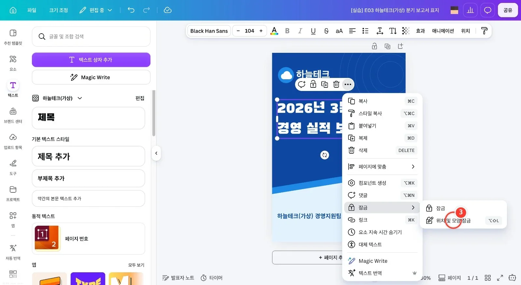Open the analytics chart icon

(x=470, y=10)
